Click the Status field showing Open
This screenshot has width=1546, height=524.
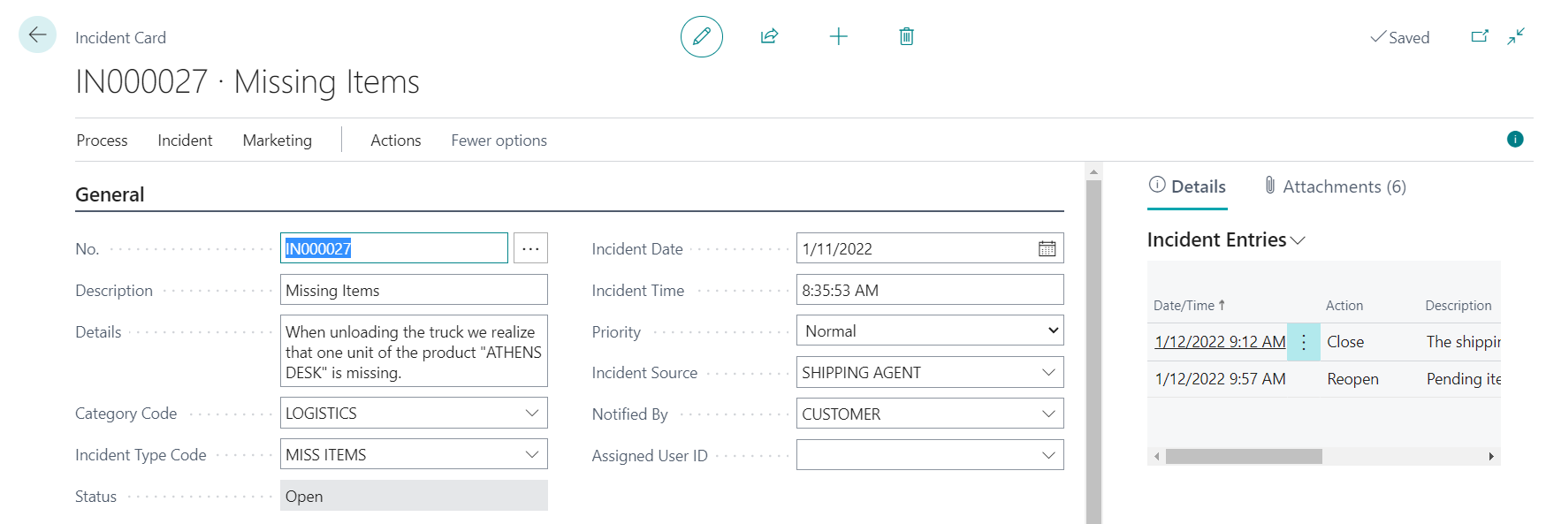pyautogui.click(x=414, y=496)
